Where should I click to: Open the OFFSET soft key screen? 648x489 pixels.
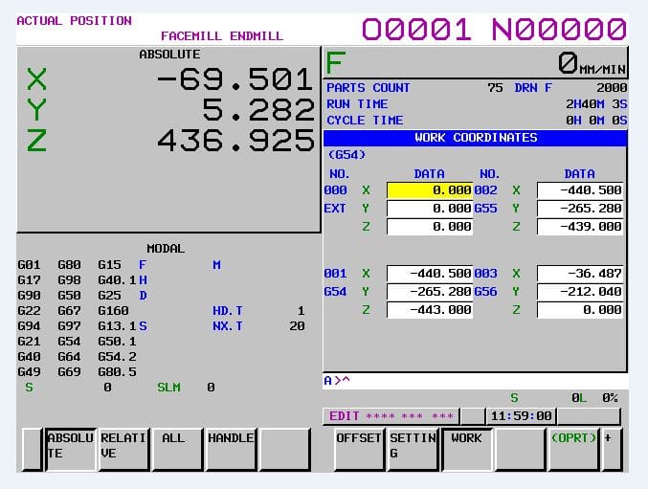pos(359,450)
